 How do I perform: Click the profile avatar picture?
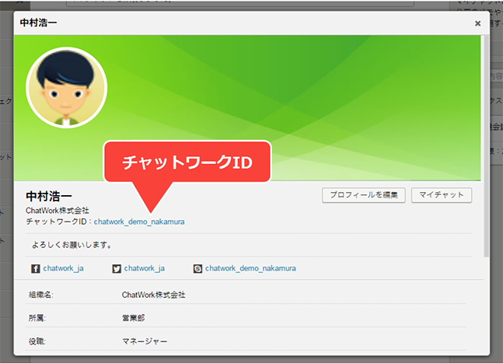pyautogui.click(x=66, y=88)
